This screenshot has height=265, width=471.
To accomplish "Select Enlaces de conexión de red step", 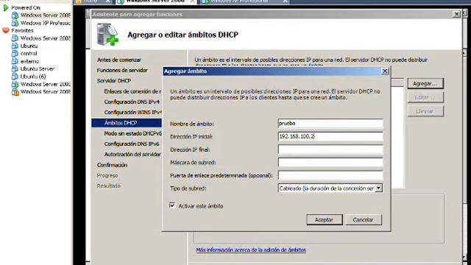I will [132, 91].
